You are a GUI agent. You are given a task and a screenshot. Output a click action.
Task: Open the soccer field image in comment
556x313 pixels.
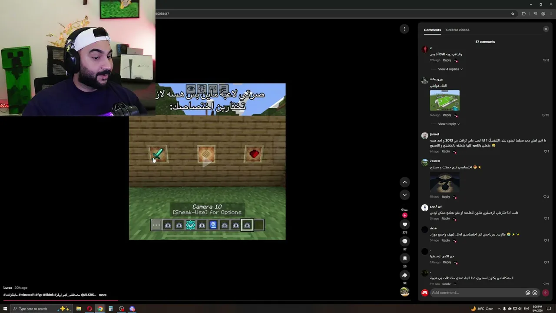point(444,100)
